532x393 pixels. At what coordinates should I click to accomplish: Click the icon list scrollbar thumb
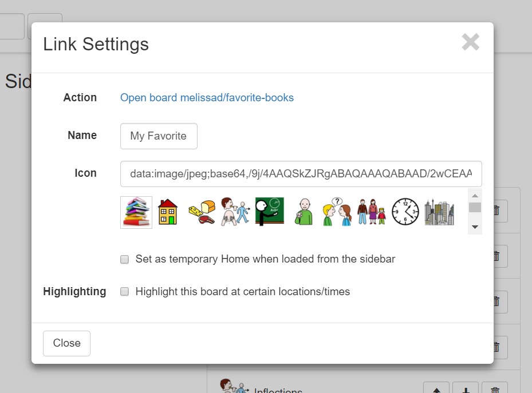point(475,207)
